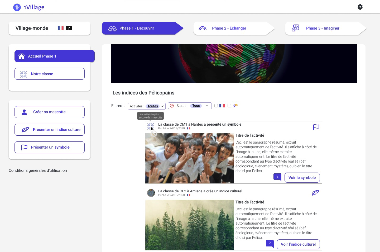
Task: Click the CM1 Nantes class placeholder avatar
Action: (x=151, y=126)
